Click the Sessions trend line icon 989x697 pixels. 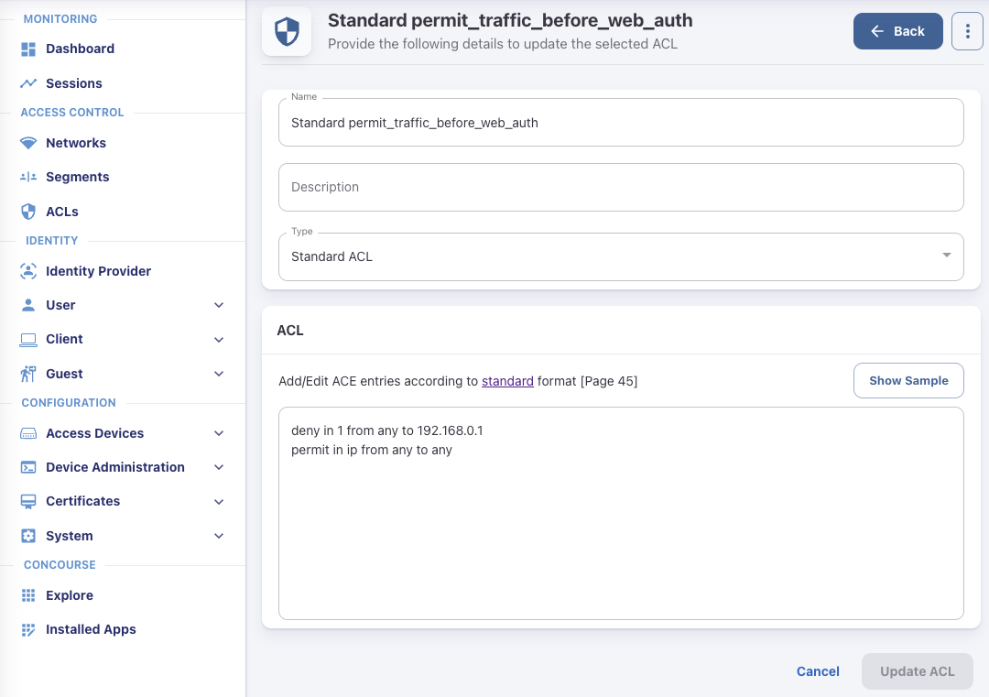[28, 83]
